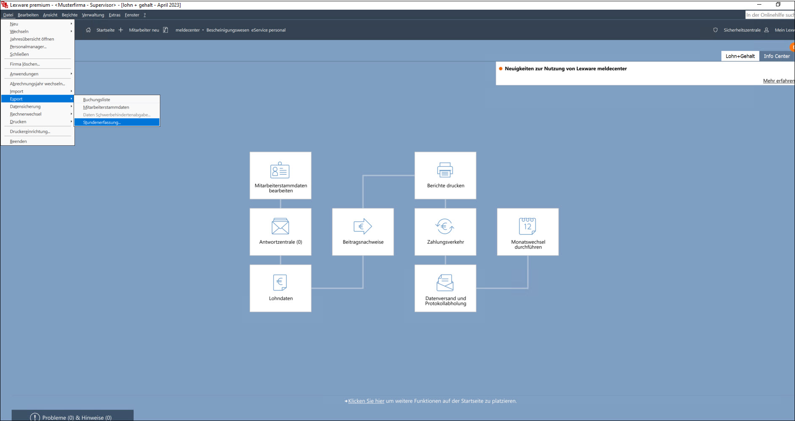
Task: Open the Bearbeiten menu
Action: tap(28, 15)
